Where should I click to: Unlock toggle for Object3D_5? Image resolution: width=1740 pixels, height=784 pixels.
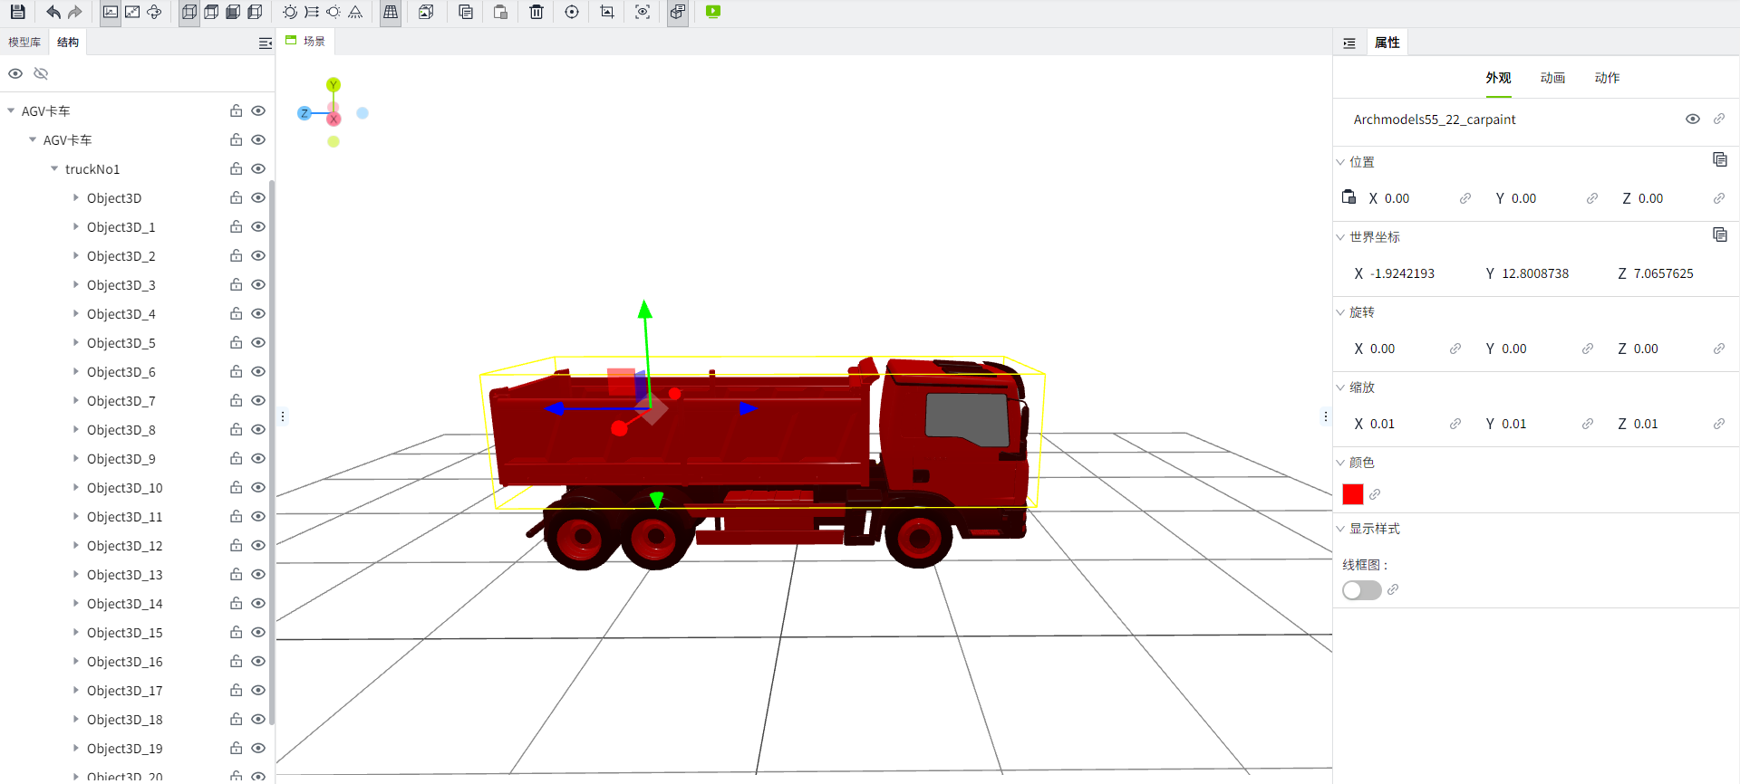236,343
